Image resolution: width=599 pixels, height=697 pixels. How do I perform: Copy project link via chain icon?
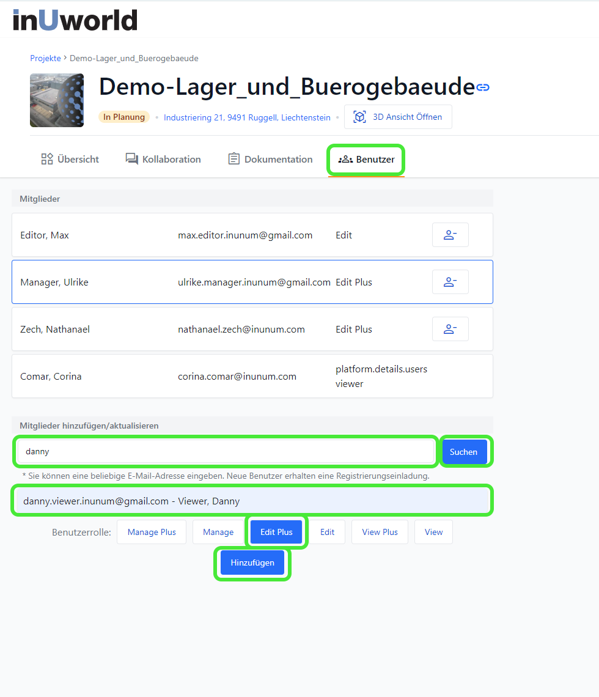(483, 87)
